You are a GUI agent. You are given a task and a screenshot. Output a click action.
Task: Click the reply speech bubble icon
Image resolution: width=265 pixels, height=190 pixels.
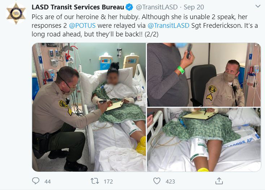point(36,181)
